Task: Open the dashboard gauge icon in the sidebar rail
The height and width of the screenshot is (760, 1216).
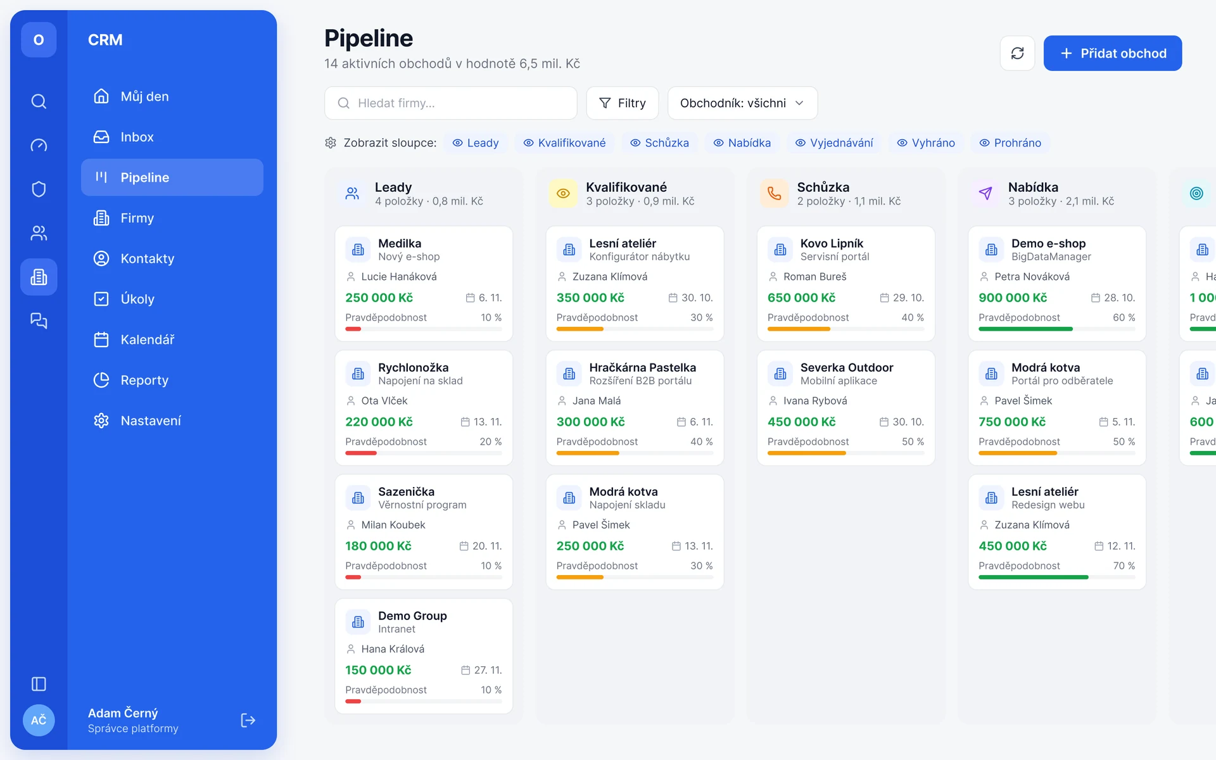Action: (x=39, y=145)
